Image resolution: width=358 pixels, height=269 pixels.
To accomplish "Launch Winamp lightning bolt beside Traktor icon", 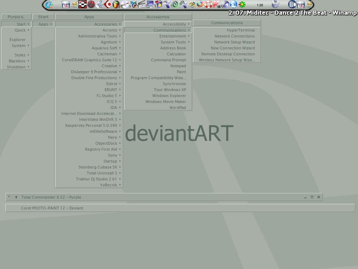I will (x=74, y=5).
